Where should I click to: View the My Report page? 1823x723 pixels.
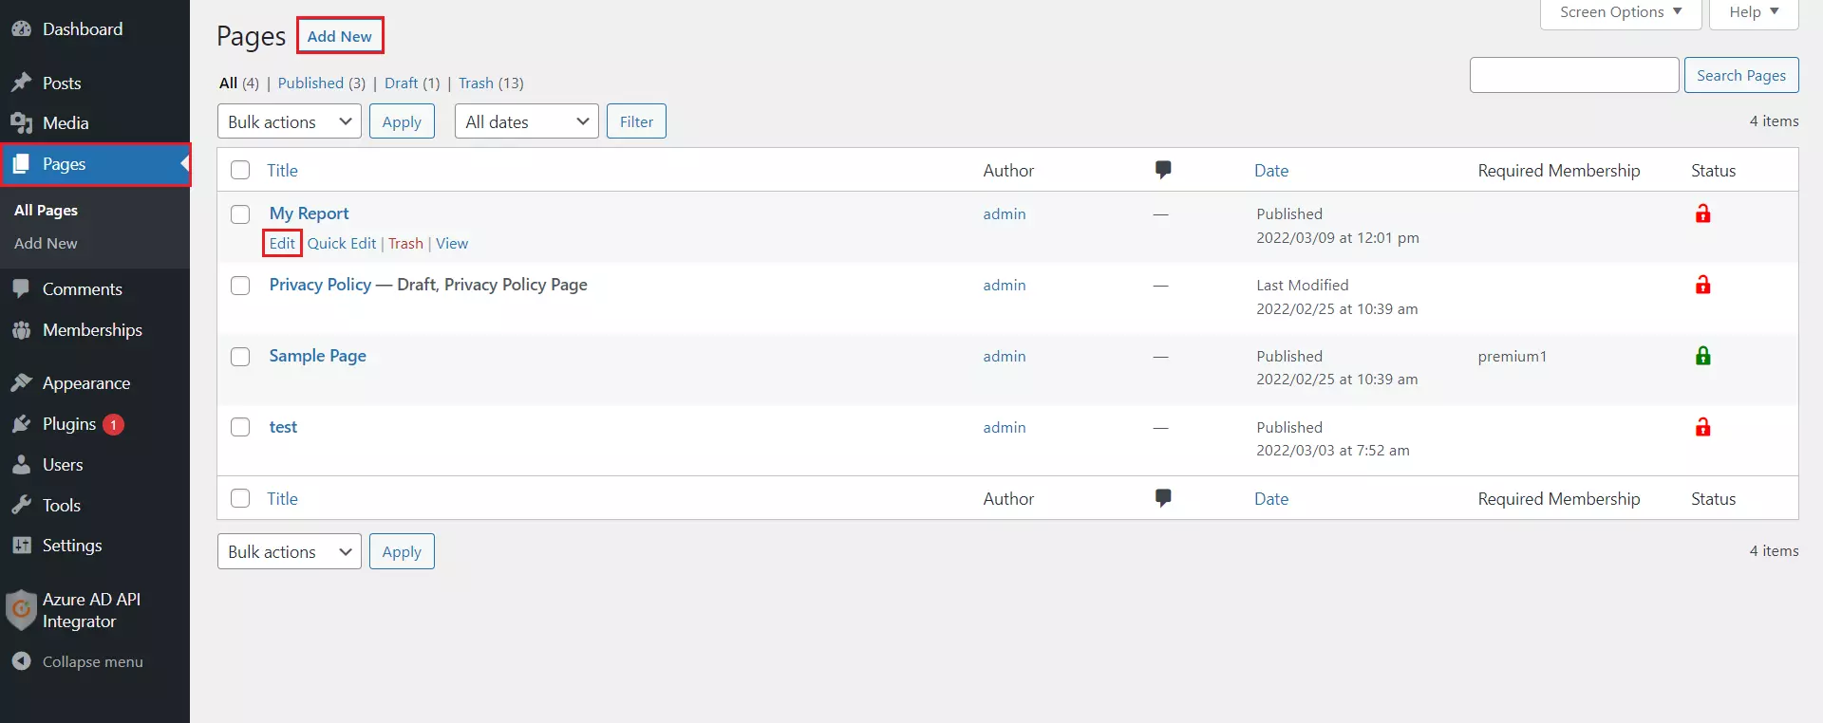click(x=452, y=243)
